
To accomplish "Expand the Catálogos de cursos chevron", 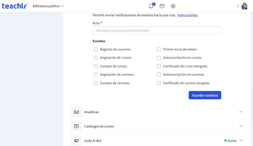I will click(241, 126).
